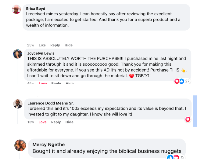Image resolution: width=204 pixels, height=165 pixels.
Task: Click heart reaction on Laurence's comment
Action: point(188,119)
